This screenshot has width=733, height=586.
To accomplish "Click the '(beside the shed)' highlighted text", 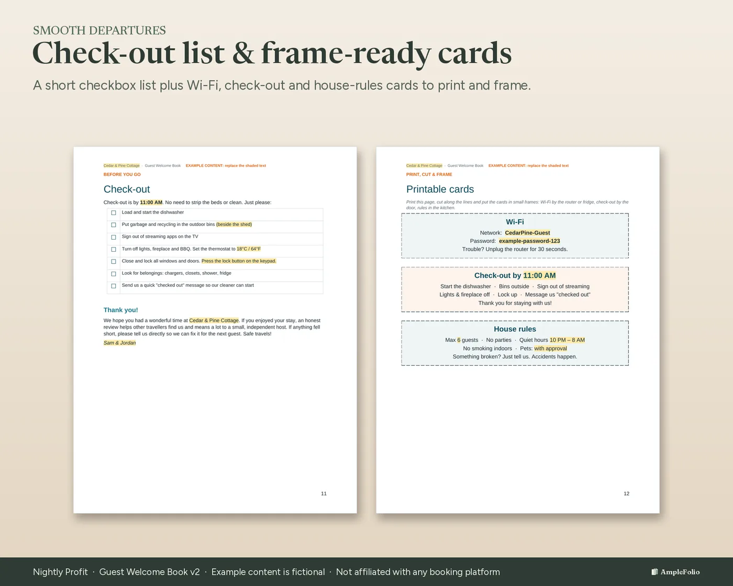I will (234, 224).
